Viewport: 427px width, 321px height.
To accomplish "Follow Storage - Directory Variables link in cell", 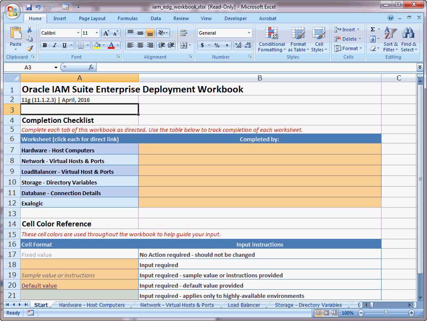I will pos(59,182).
